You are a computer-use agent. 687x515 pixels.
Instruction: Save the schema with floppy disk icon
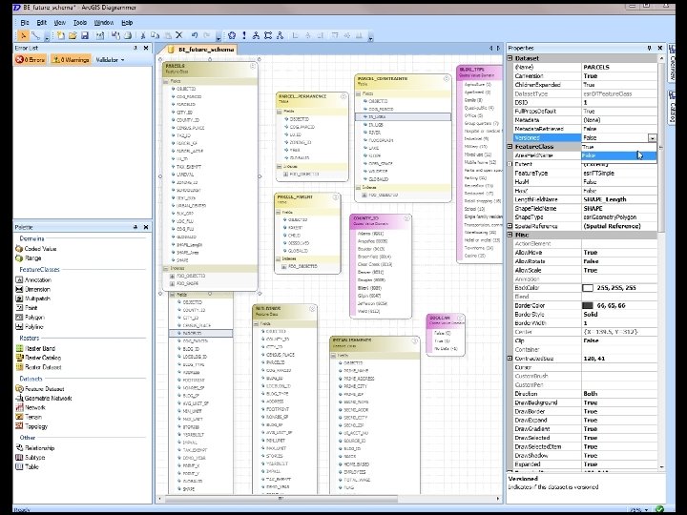point(85,35)
